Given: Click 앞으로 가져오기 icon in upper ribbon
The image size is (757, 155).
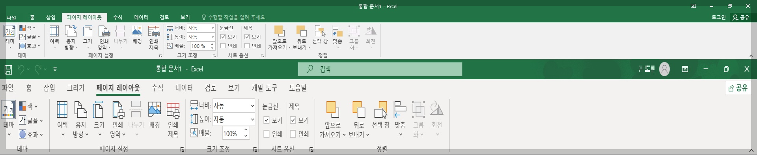Looking at the screenshot, I should pos(279,31).
